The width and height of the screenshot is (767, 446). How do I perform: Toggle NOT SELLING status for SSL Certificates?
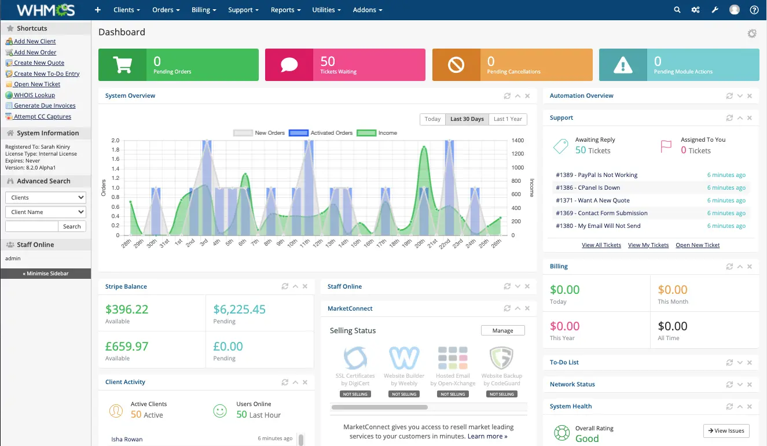click(355, 394)
